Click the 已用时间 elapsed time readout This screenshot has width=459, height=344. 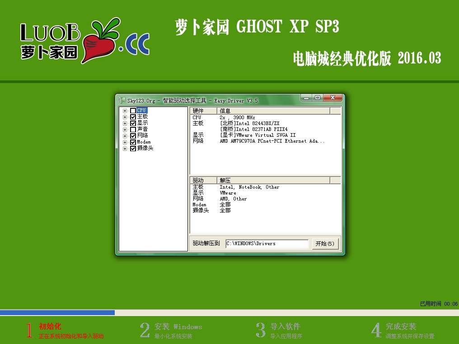coord(439,304)
